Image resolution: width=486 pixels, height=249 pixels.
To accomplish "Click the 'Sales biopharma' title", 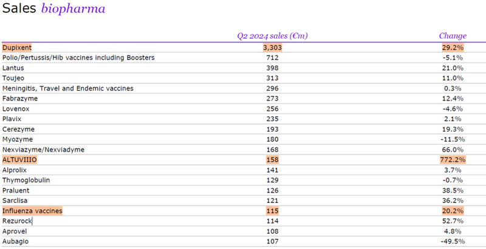I will pos(53,9).
